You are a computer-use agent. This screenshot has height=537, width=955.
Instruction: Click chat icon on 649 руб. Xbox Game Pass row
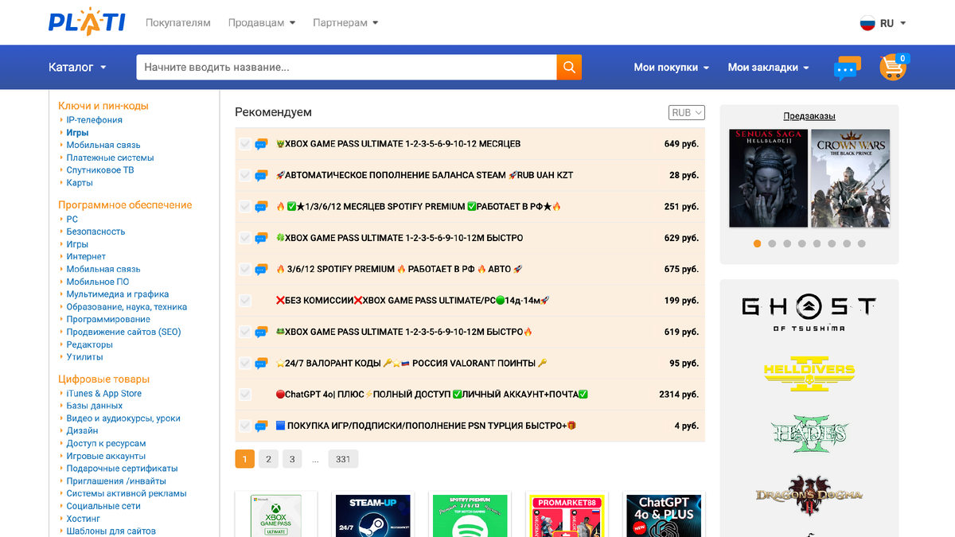click(261, 144)
